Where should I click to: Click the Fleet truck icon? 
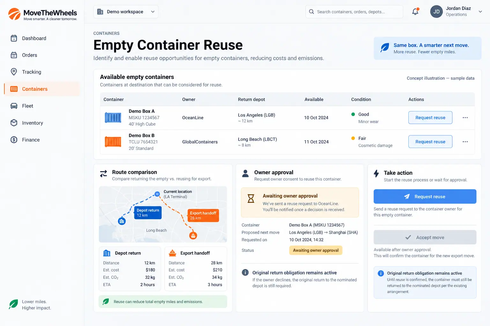14,106
